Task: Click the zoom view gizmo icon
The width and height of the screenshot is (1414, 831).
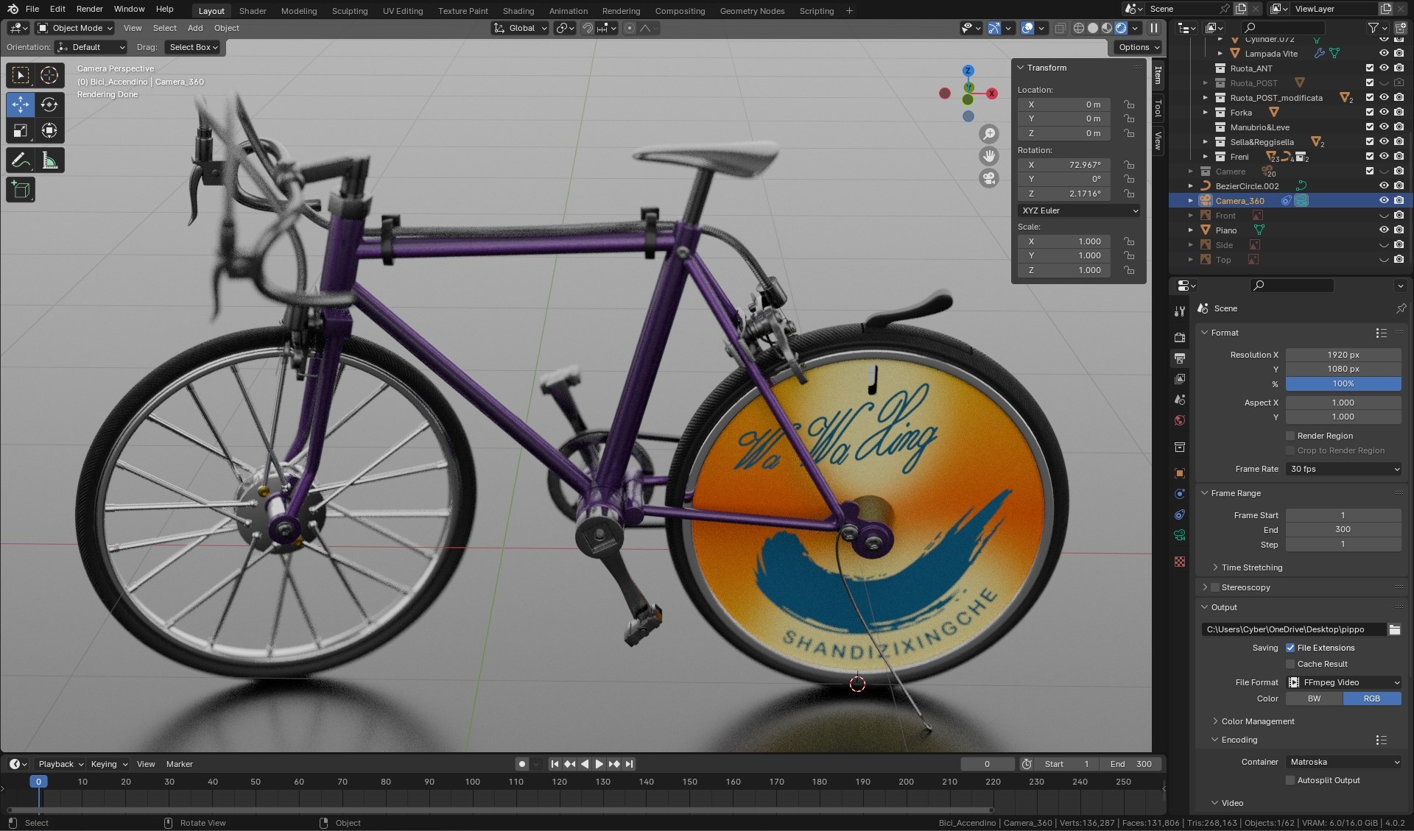Action: (x=989, y=134)
